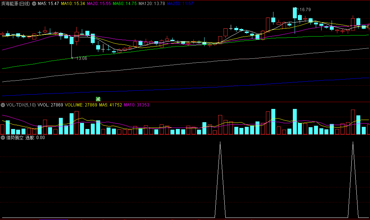Click the MA250: 11.57 label
This screenshot has height=220, width=370.
point(180,4)
